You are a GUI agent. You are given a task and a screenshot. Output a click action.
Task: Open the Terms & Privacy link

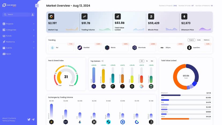(x=9, y=121)
